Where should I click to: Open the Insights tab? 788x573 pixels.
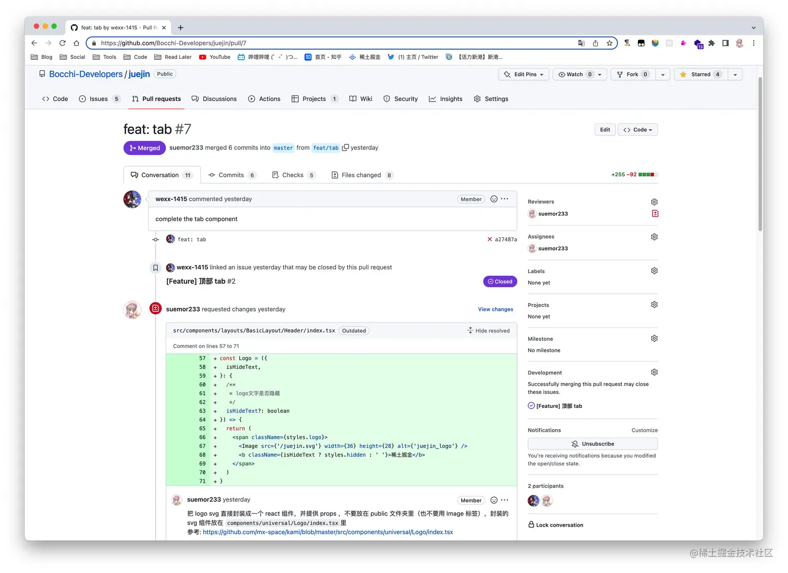pyautogui.click(x=446, y=99)
